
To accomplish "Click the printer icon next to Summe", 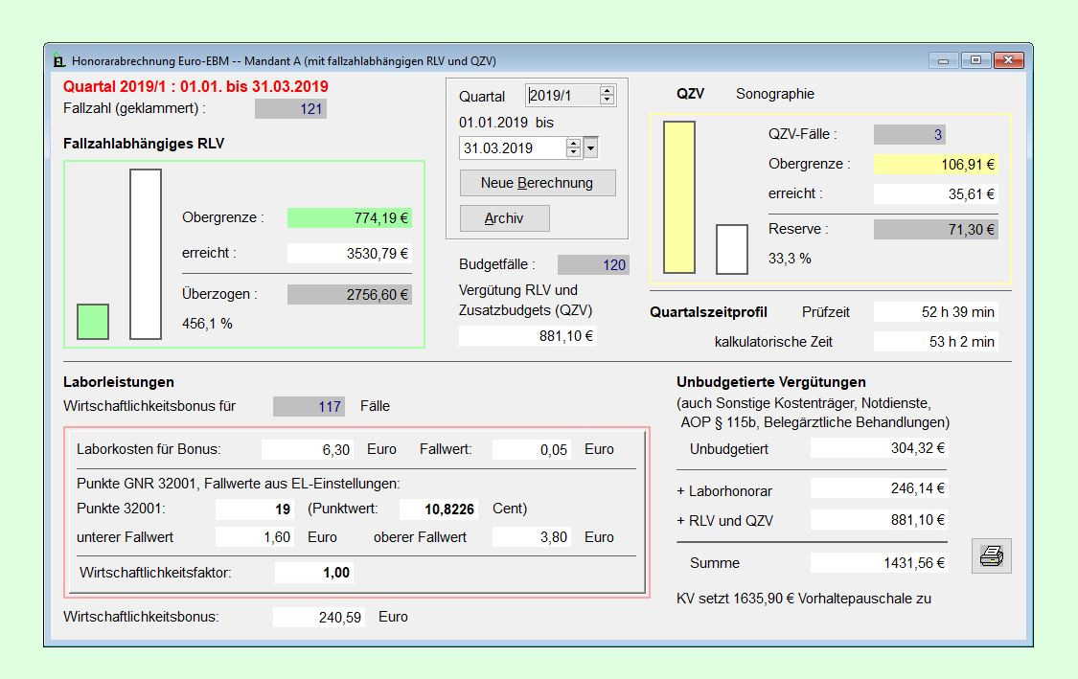I will click(x=991, y=556).
